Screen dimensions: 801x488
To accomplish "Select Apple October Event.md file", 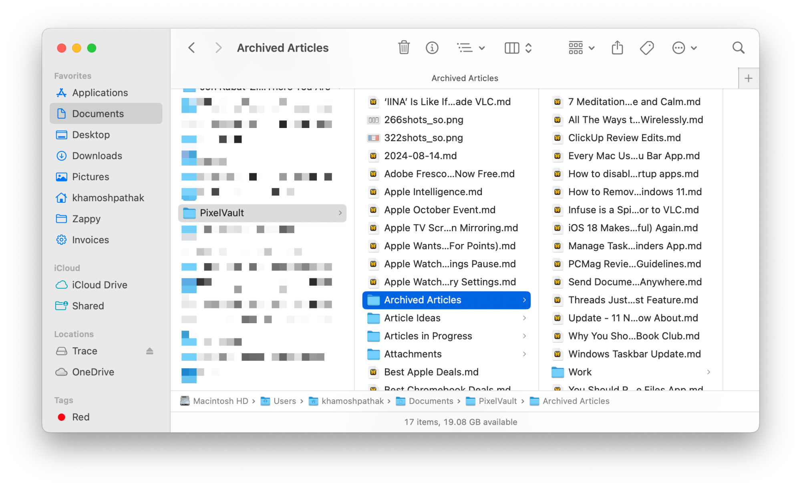I will point(446,210).
